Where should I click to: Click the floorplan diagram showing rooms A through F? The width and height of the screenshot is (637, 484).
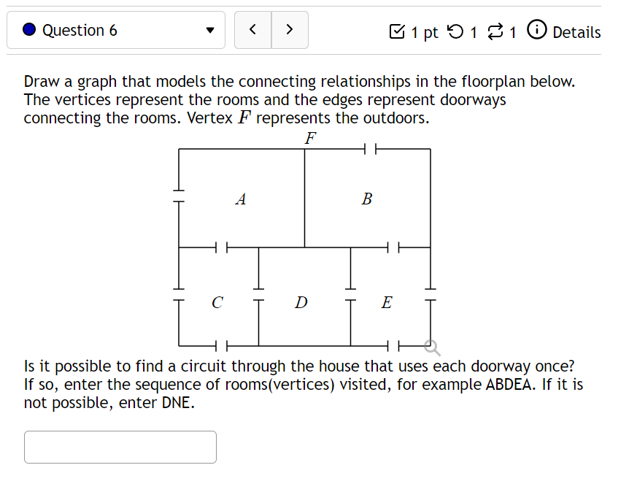304,245
